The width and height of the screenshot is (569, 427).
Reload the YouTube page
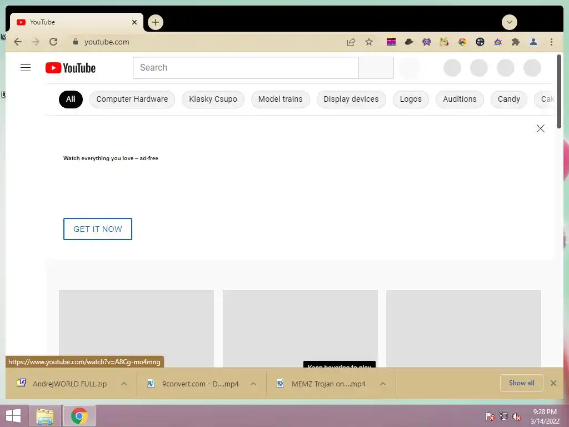[x=53, y=42]
